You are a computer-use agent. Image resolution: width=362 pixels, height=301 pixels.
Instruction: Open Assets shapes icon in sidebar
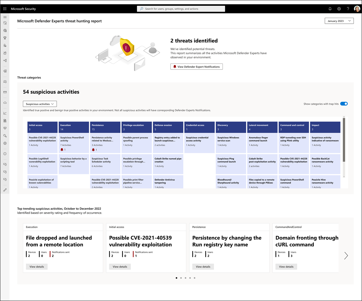tap(5, 71)
